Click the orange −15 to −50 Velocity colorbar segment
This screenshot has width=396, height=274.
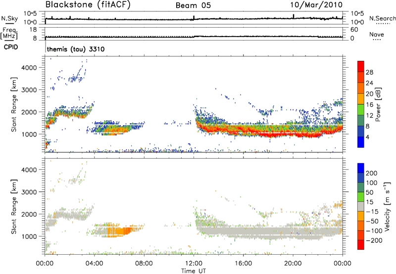pyautogui.click(x=361, y=216)
